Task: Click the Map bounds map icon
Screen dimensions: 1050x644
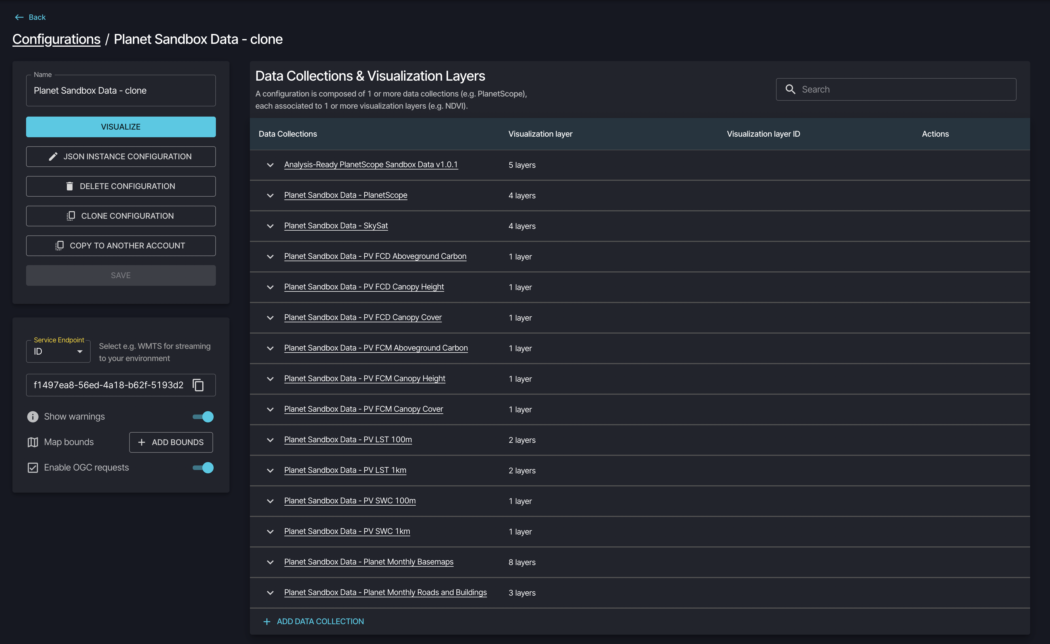Action: (x=33, y=442)
